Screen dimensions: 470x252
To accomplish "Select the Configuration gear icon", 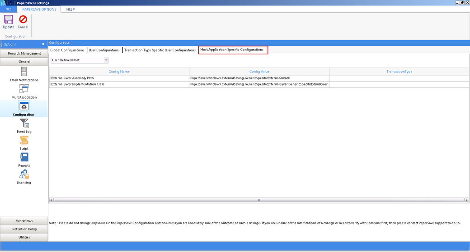I will coord(24,106).
